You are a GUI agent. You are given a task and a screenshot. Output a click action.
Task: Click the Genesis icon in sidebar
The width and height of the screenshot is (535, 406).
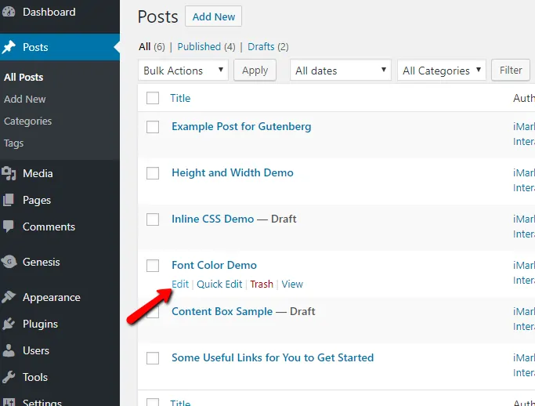(x=9, y=262)
